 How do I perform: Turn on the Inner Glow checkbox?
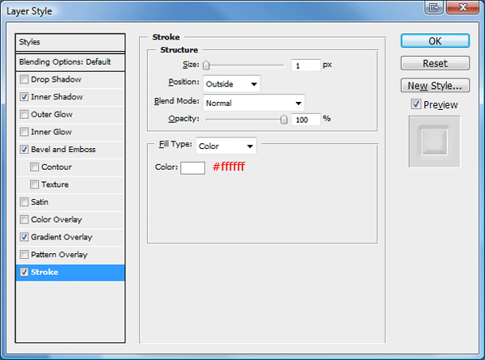23,132
